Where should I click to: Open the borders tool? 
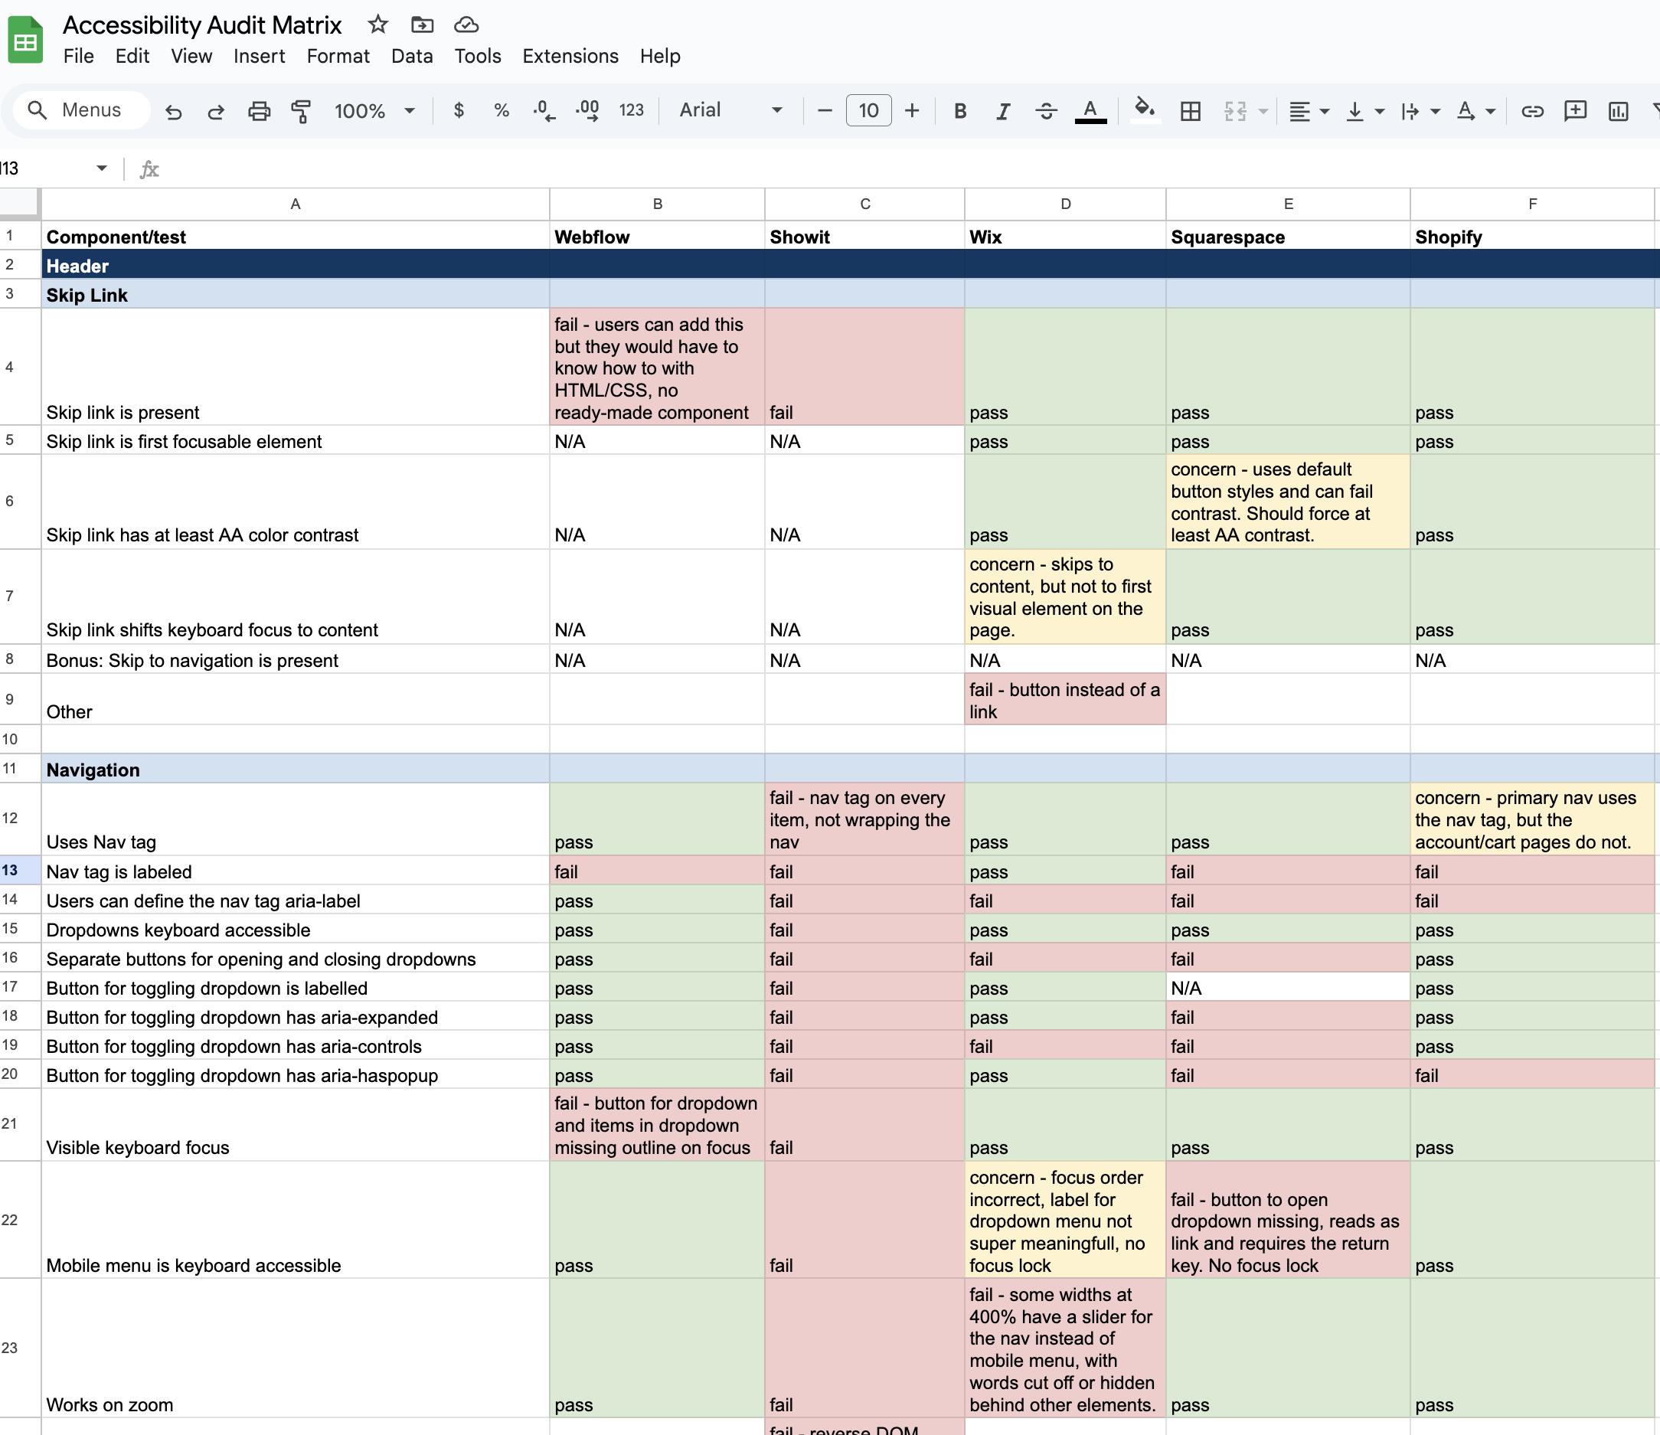pyautogui.click(x=1191, y=110)
